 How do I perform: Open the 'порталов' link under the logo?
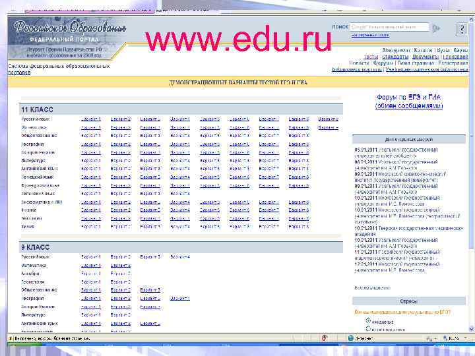19,73
